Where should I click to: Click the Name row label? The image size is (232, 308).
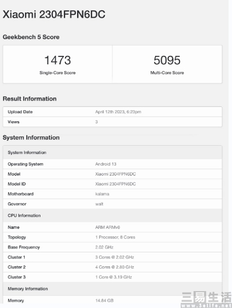(x=13, y=227)
